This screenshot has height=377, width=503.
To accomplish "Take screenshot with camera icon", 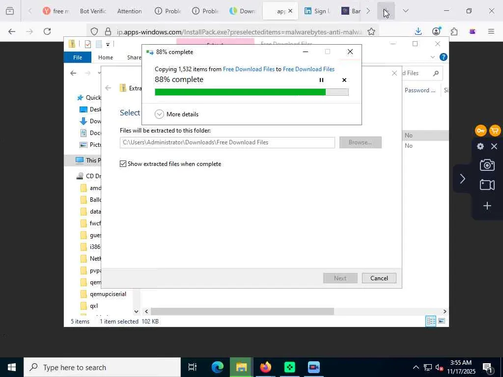I will [487, 165].
